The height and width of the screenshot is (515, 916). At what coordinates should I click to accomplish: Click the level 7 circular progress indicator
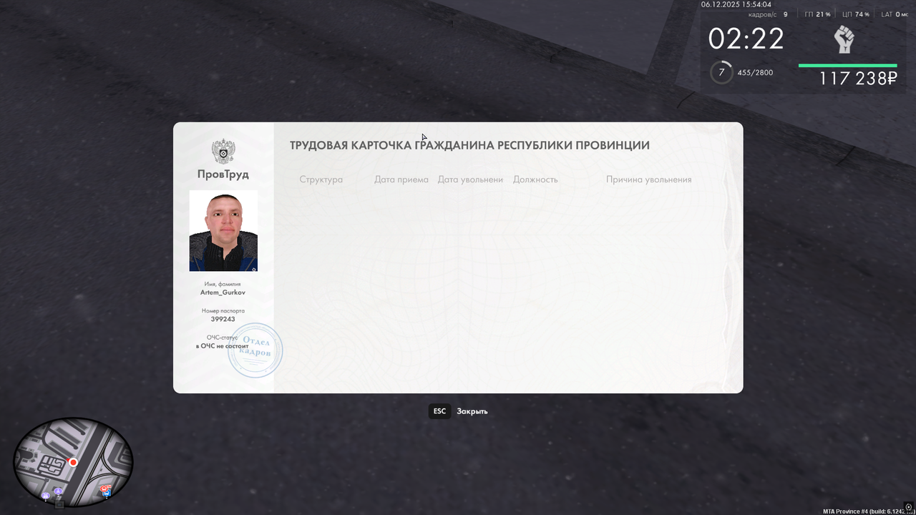point(721,72)
